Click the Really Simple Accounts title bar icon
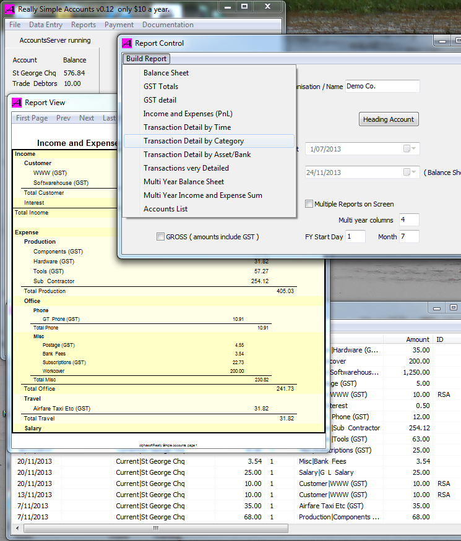Screen dimensions: 461x541 tap(10, 10)
